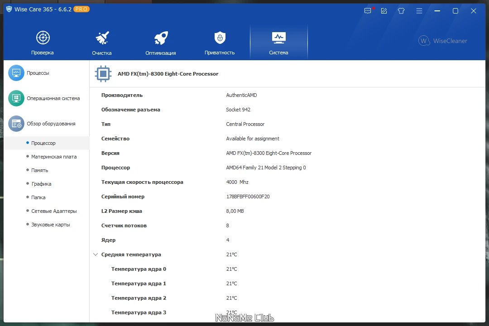The image size is (489, 326).
Task: Click the 4000 Mhz speed value
Action: (237, 182)
